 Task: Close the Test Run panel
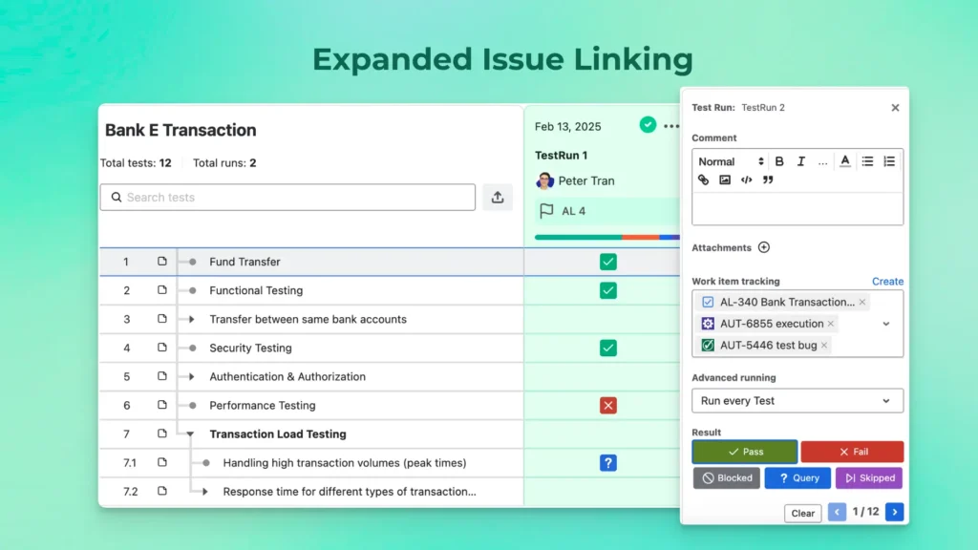[x=895, y=108]
